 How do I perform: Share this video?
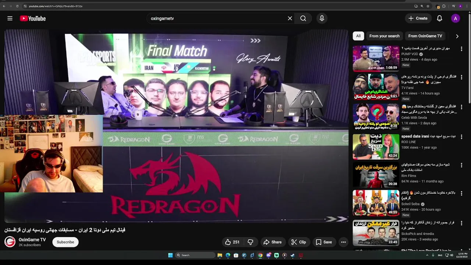(273, 242)
